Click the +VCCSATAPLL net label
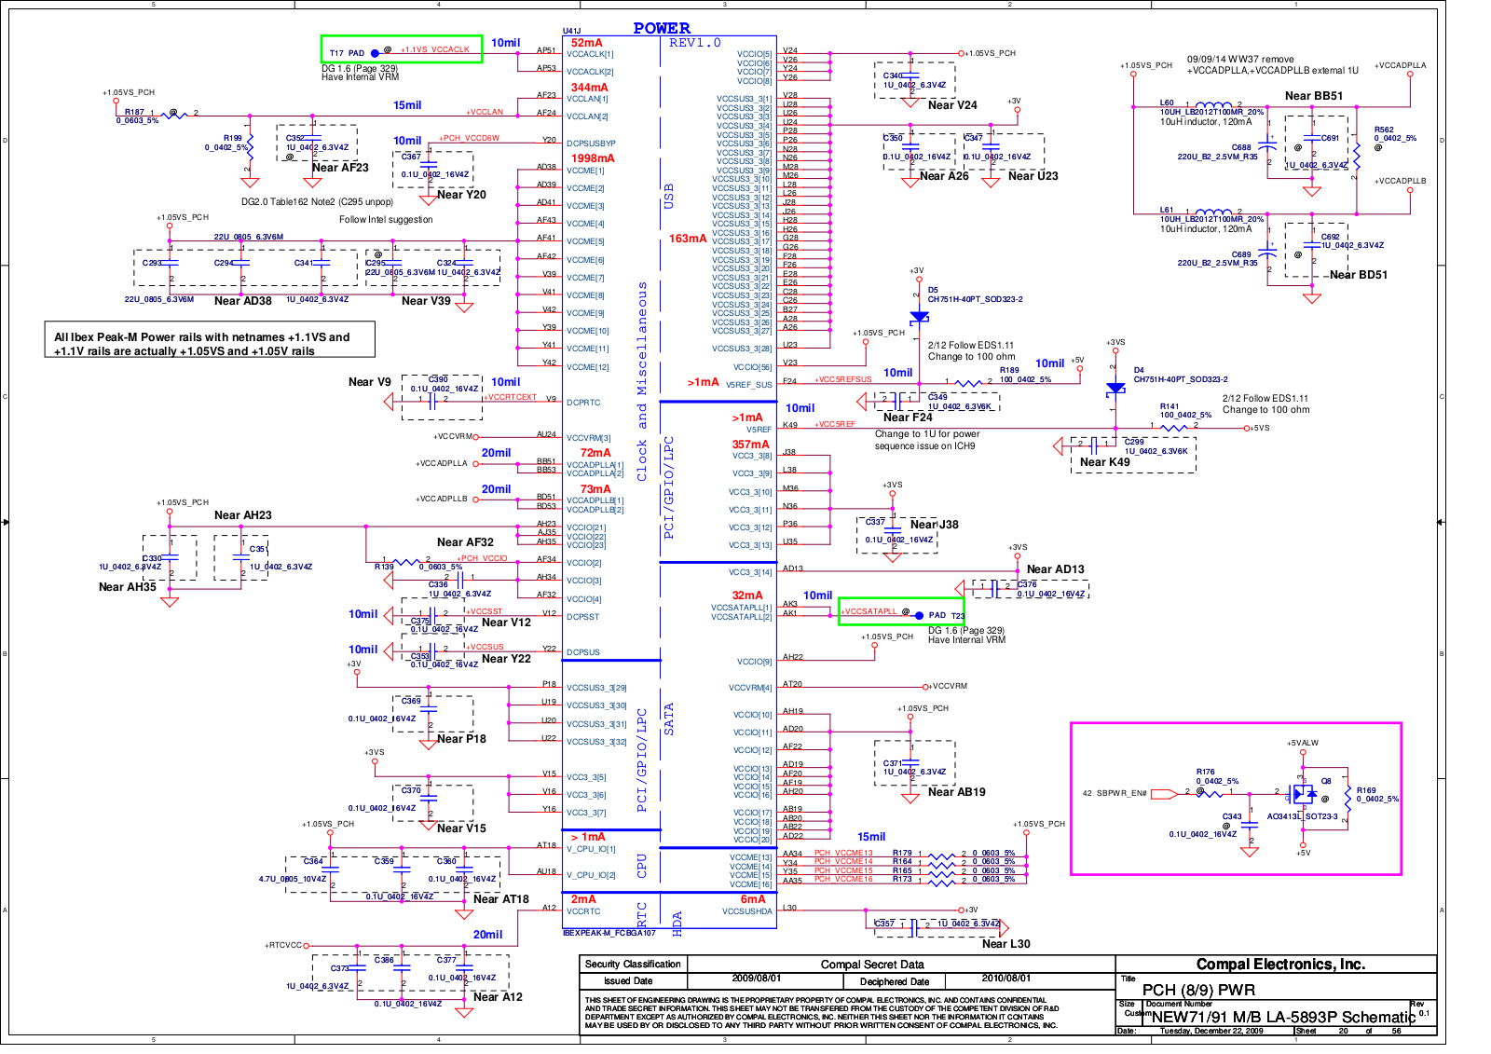Image resolution: width=1491 pixels, height=1054 pixels. pos(869,612)
